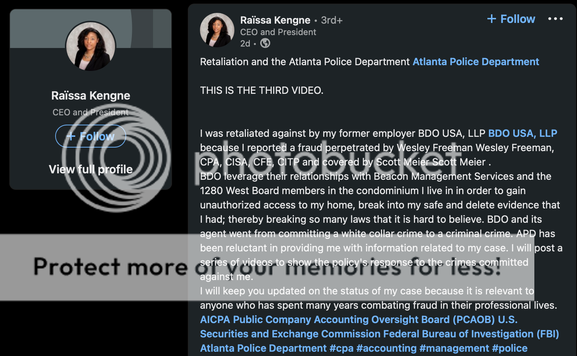The width and height of the screenshot is (577, 356).
Task: Select the #accounting hashtag
Action: pyautogui.click(x=387, y=348)
